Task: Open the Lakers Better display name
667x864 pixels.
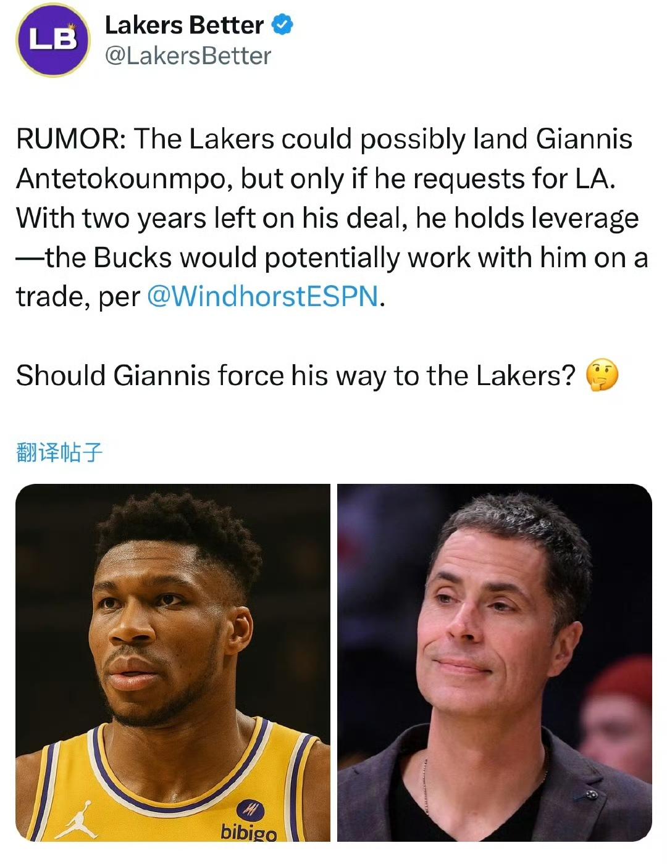Action: tap(184, 25)
